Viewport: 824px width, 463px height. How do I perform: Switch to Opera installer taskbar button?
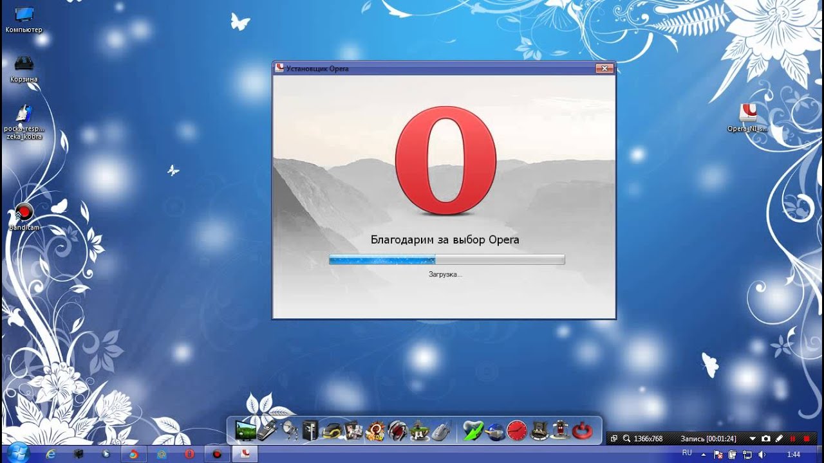pyautogui.click(x=245, y=454)
